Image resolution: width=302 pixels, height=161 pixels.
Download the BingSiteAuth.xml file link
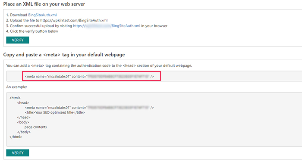click(x=42, y=15)
